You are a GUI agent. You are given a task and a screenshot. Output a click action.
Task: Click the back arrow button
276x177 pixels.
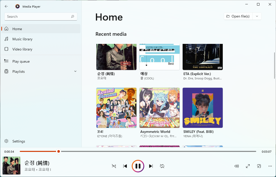click(x=6, y=6)
